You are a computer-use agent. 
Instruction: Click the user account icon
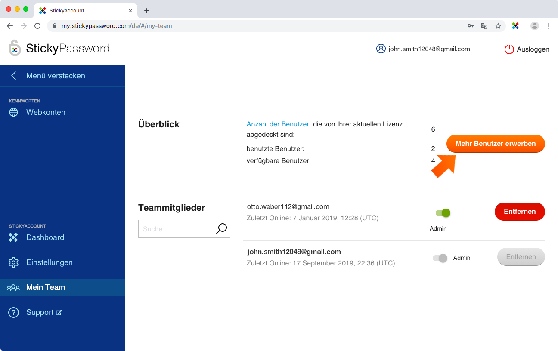pyautogui.click(x=381, y=49)
